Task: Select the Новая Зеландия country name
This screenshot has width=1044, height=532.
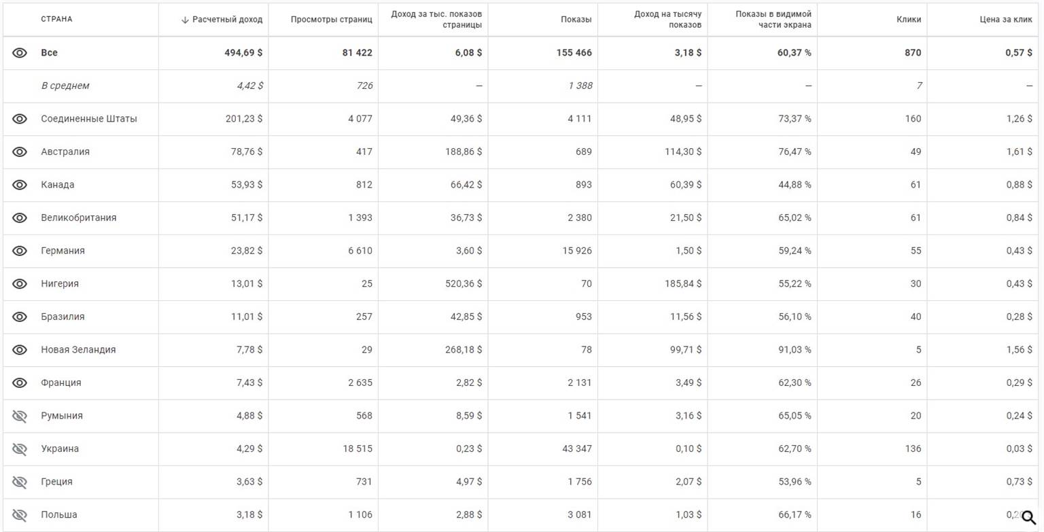Action: click(78, 350)
